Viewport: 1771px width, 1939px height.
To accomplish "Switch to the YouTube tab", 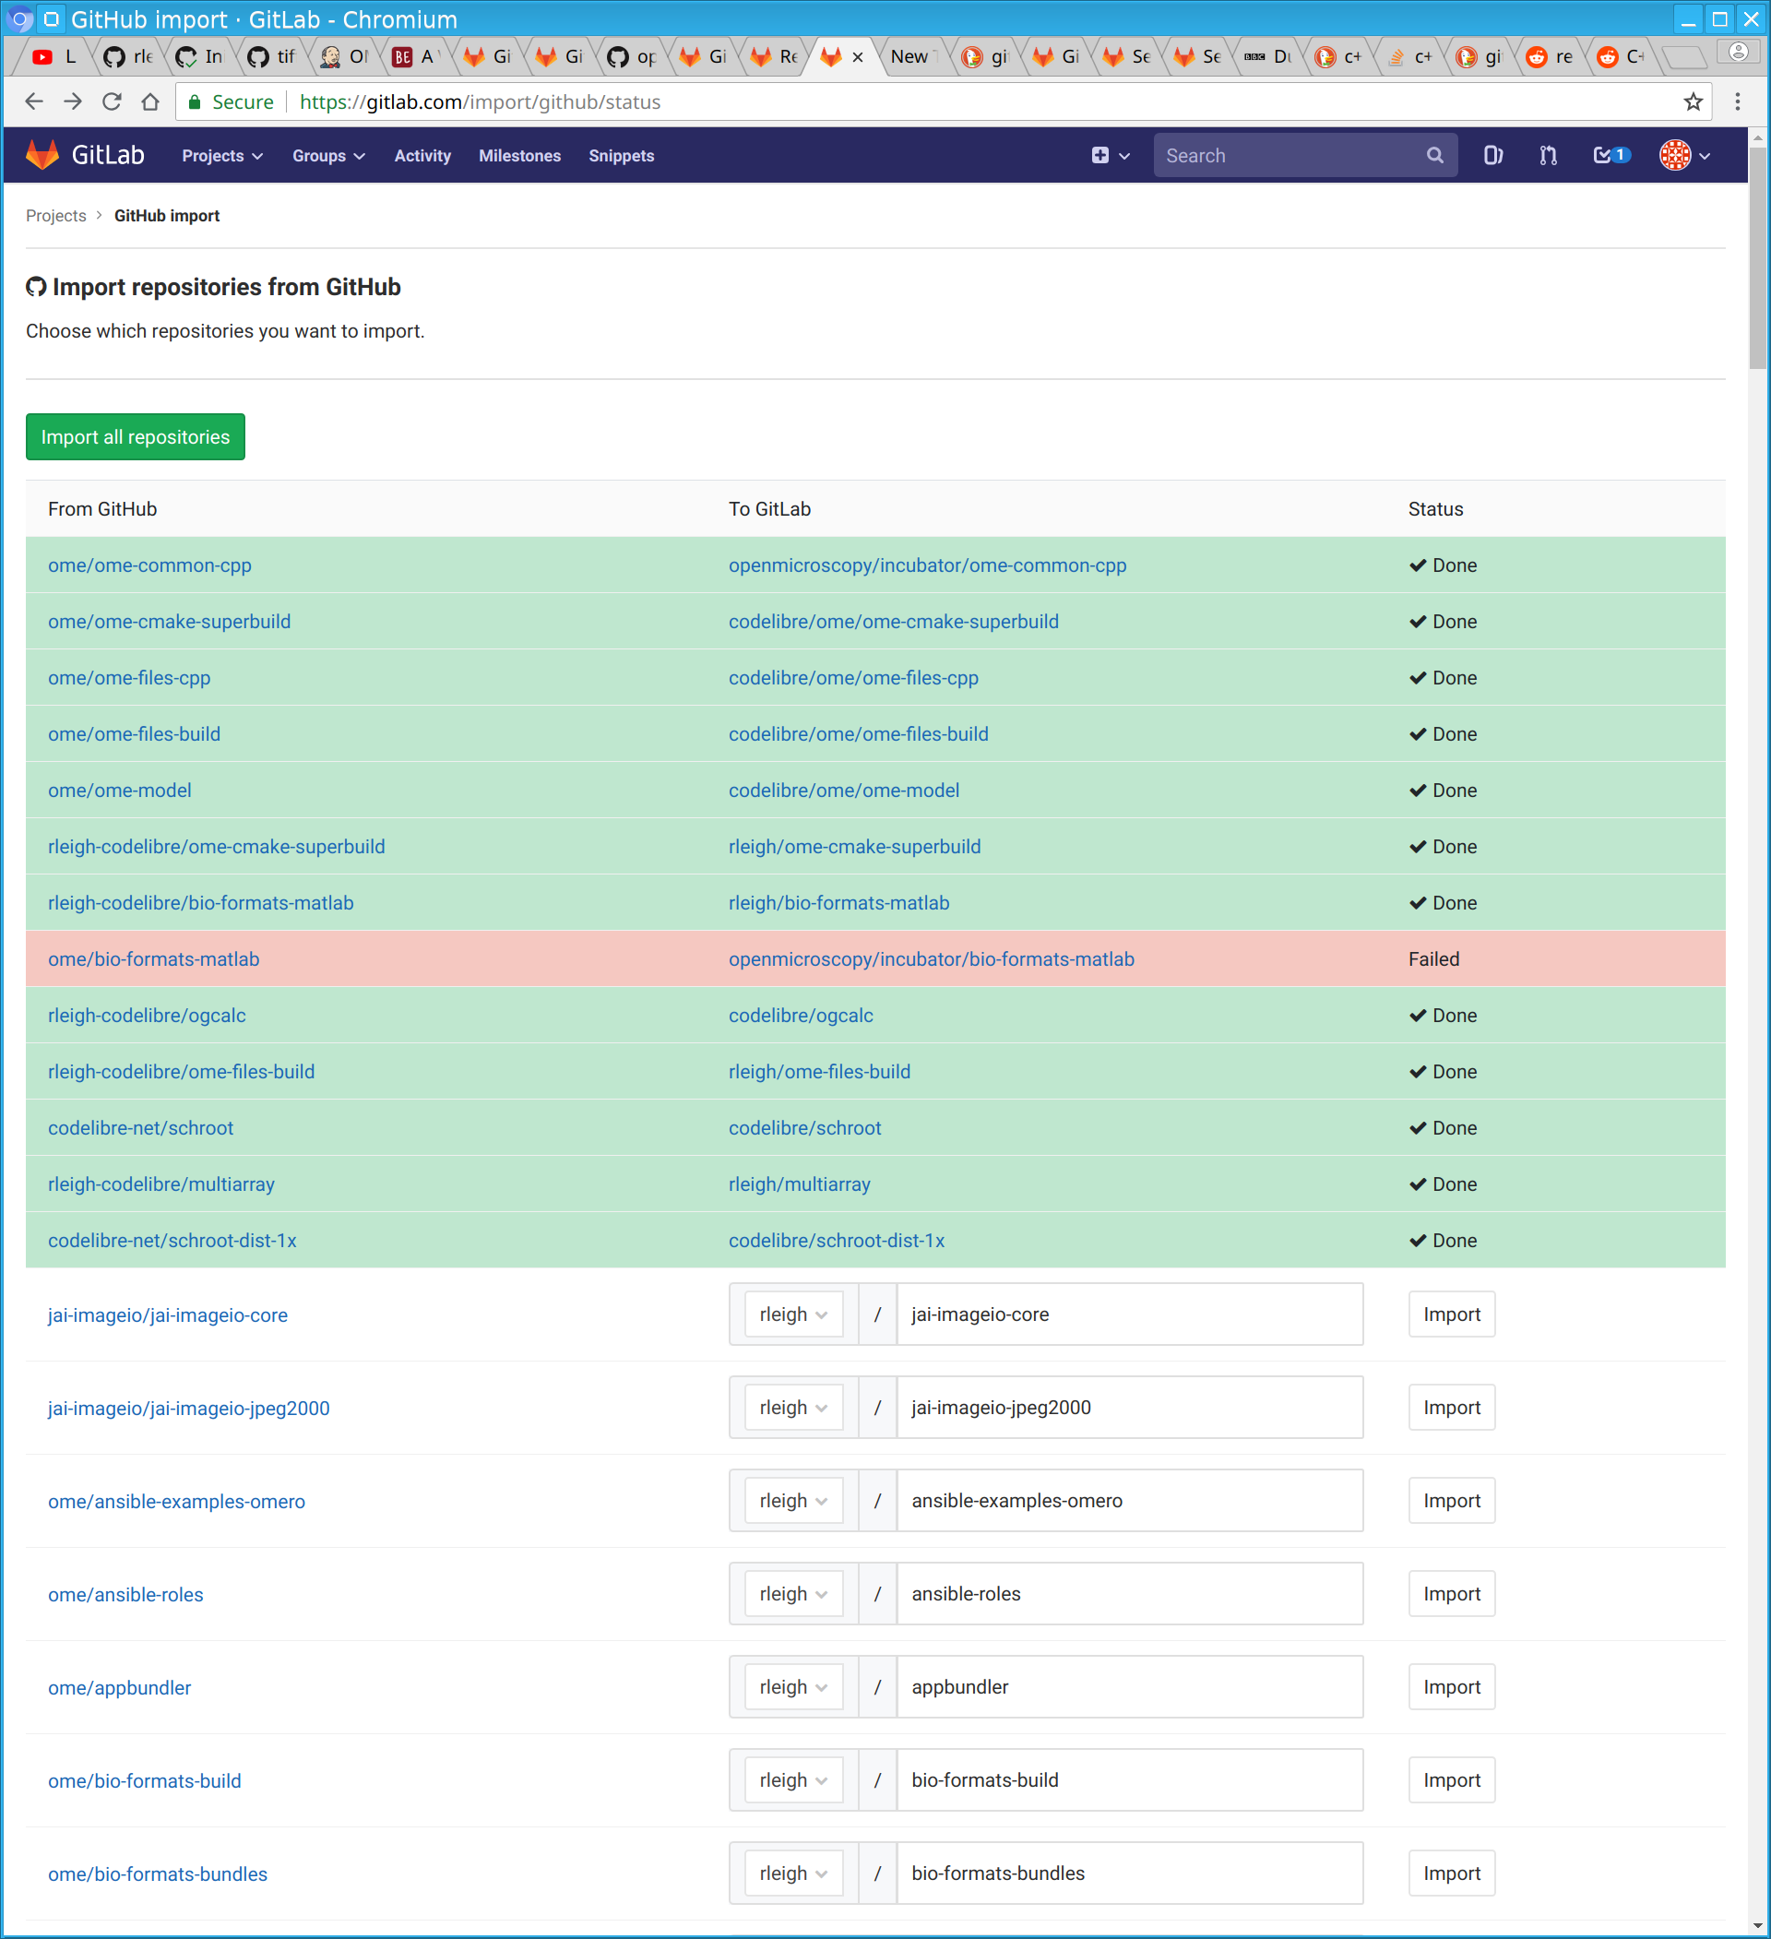I will coord(53,57).
